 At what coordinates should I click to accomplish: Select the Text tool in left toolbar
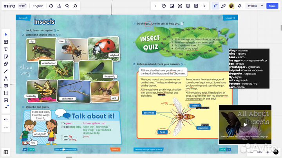tap(6, 49)
